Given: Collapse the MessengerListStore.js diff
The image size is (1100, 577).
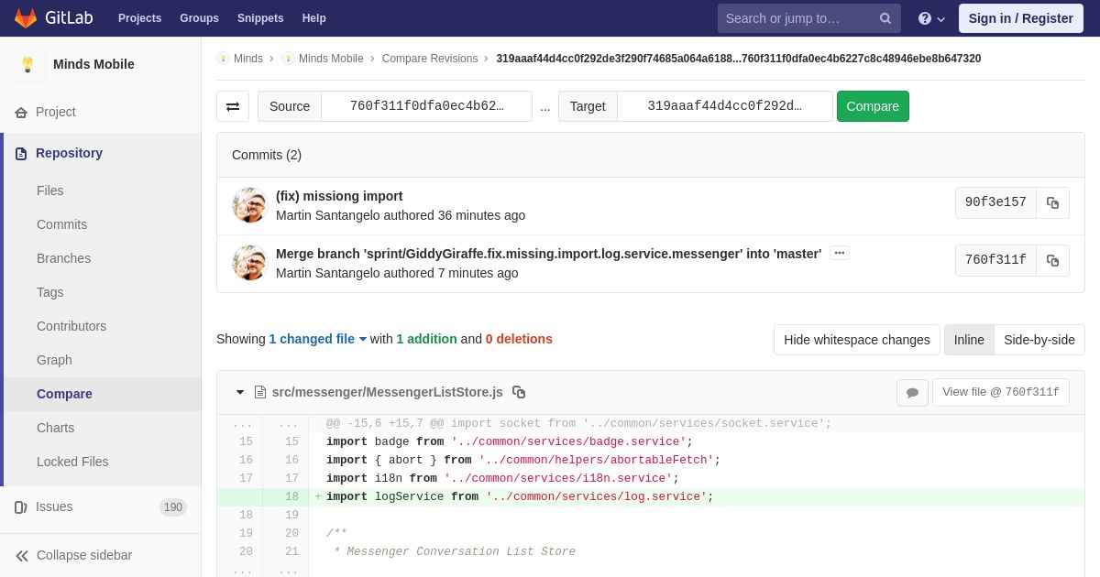Looking at the screenshot, I should [240, 392].
